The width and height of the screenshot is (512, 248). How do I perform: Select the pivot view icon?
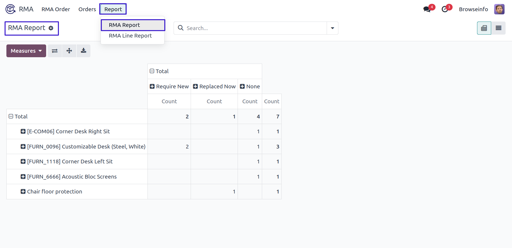tap(484, 28)
